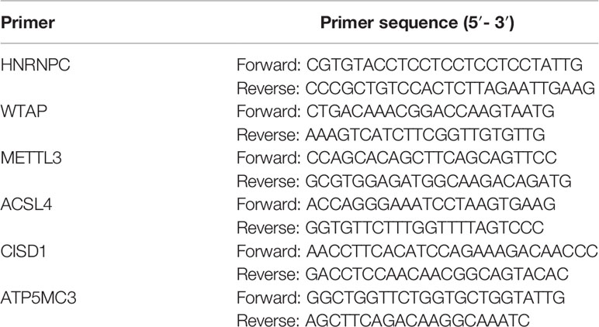Click the Primer sequence (5′- 3′) header
This screenshot has height=327, width=599.
417,23
